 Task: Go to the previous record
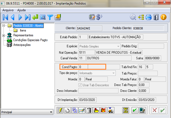pos(13,17)
